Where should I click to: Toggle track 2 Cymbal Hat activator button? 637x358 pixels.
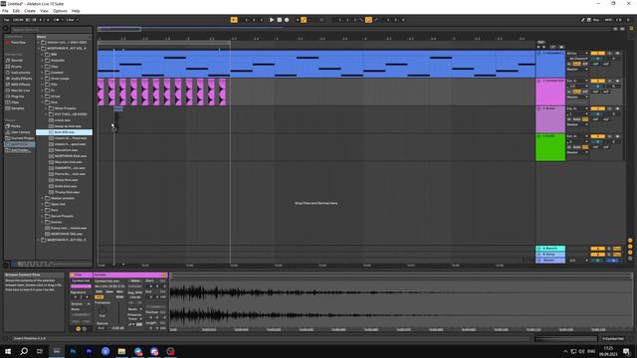597,81
